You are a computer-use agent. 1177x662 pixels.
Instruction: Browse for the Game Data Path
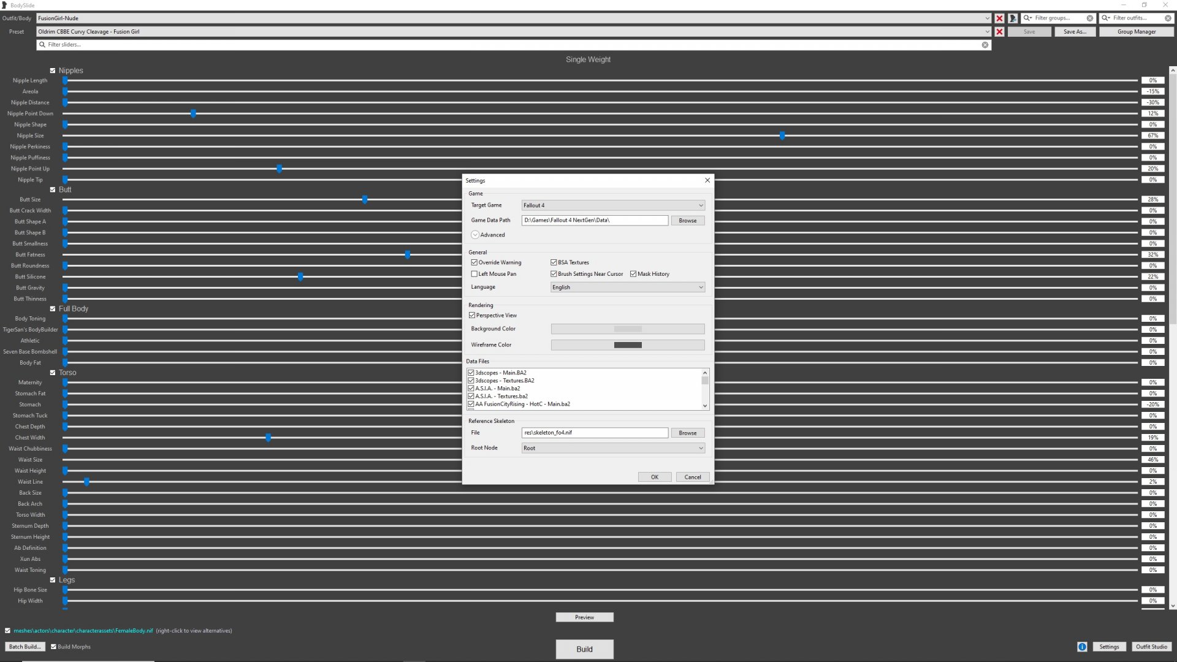click(x=687, y=220)
